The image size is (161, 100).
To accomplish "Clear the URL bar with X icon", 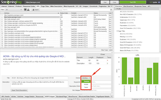I will [99, 2].
